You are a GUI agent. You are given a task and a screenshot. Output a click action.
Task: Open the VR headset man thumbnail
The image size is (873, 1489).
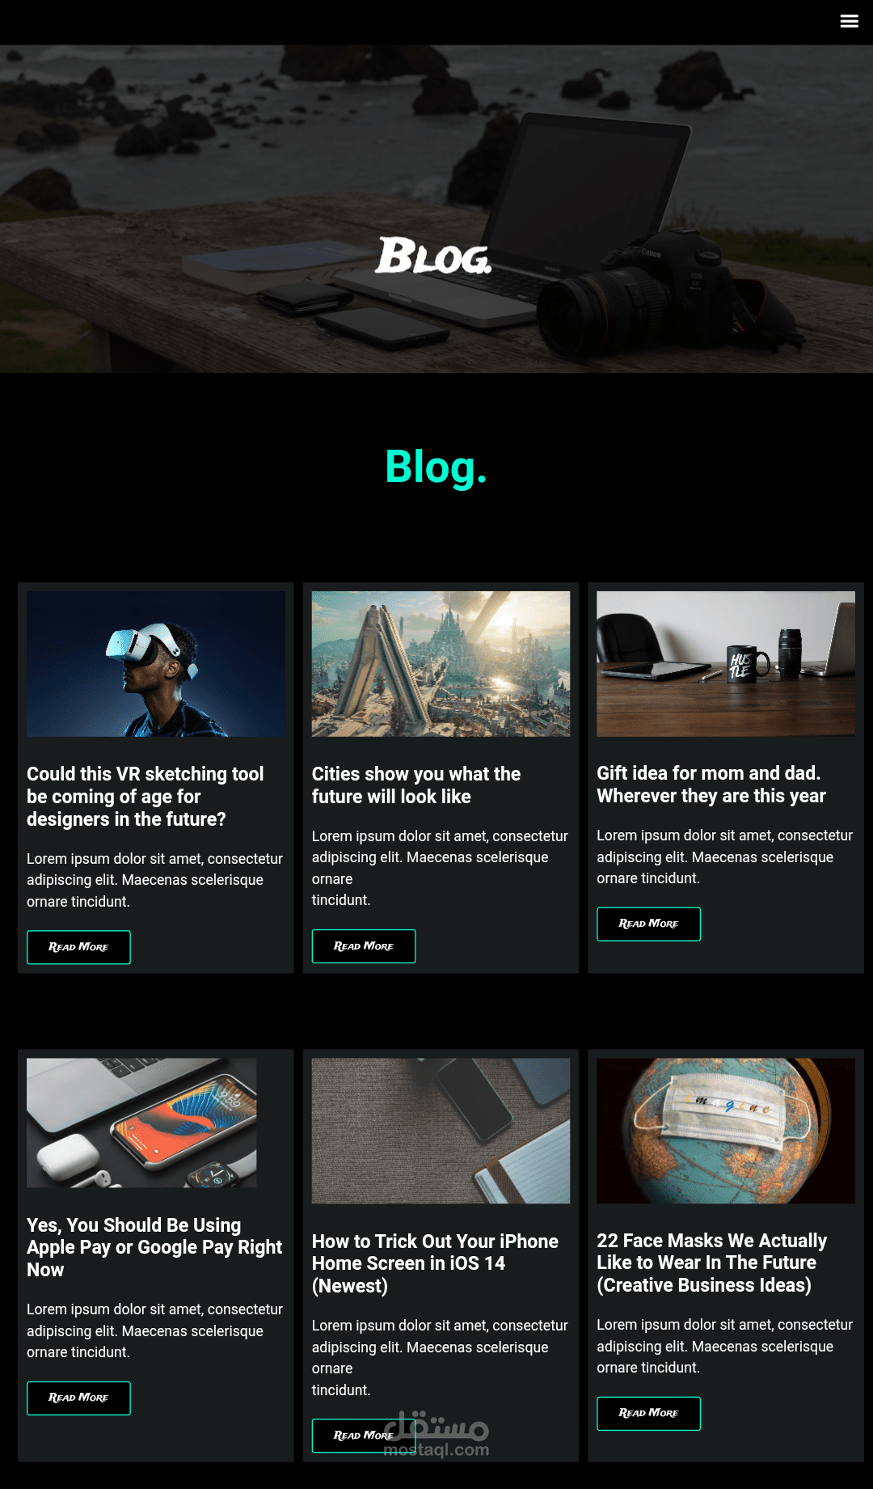(156, 664)
